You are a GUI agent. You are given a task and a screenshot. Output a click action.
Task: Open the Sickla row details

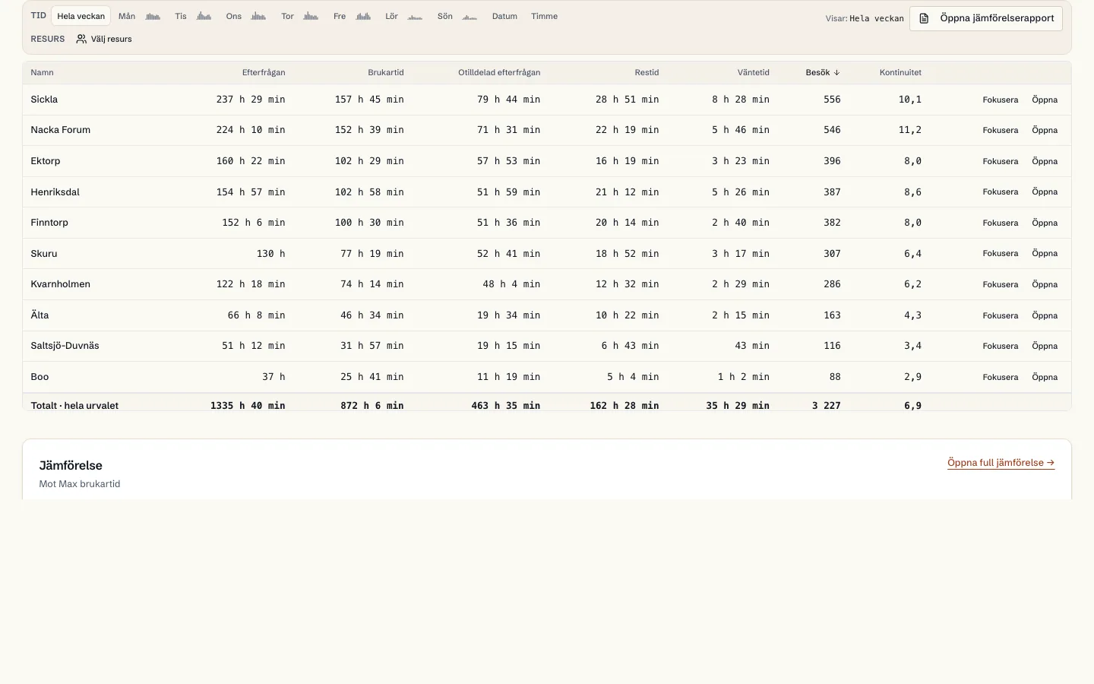(x=1045, y=100)
